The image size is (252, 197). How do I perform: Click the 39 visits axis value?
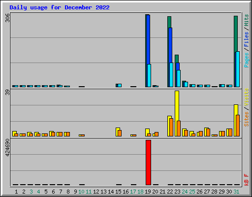coord(7,93)
